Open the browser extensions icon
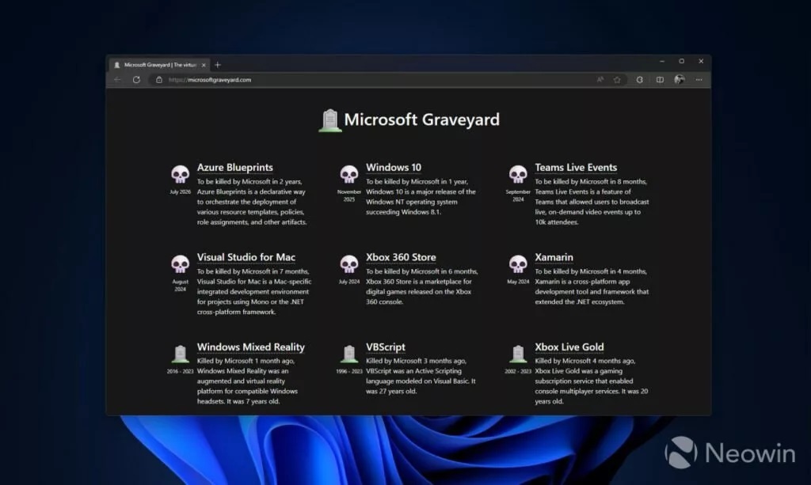Image resolution: width=811 pixels, height=485 pixels. (640, 80)
